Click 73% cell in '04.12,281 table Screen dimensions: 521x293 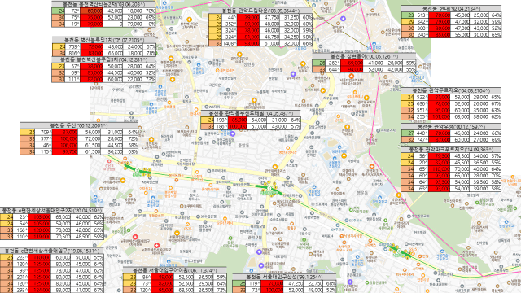(x=150, y=79)
